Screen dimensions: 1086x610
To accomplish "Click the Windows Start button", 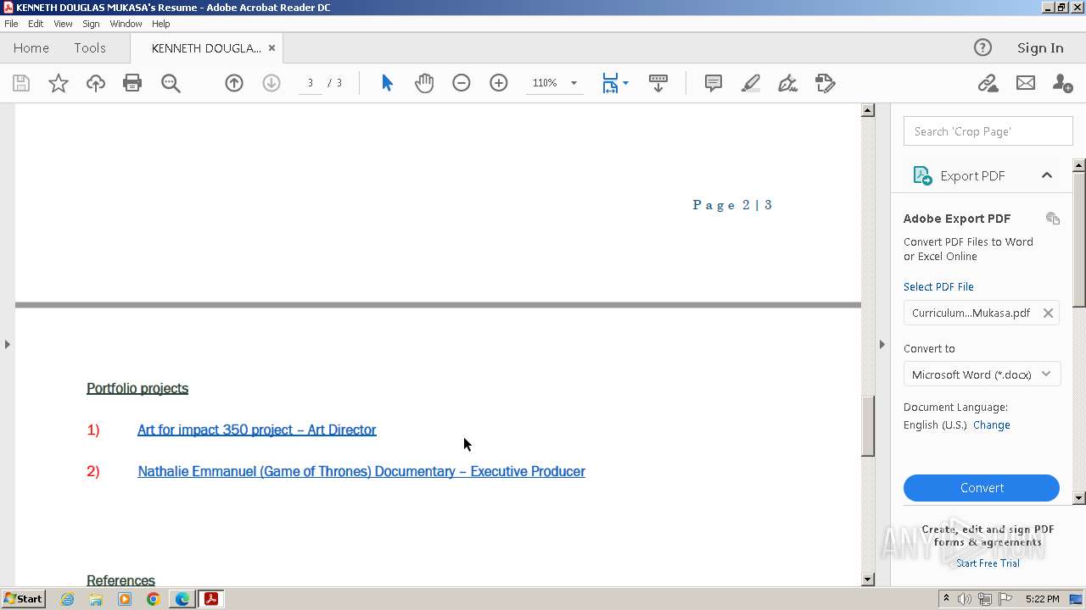I will [24, 599].
